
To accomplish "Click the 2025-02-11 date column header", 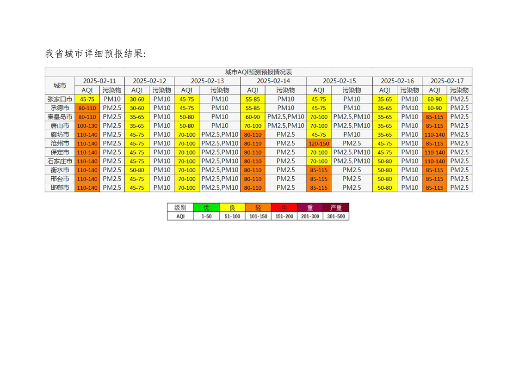I will [100, 81].
